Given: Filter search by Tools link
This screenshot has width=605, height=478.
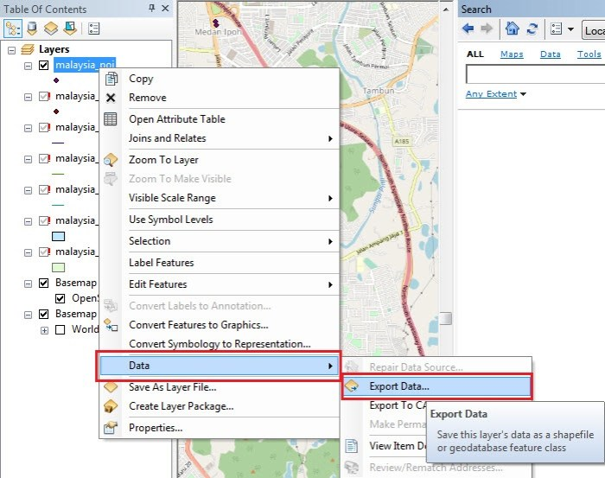Looking at the screenshot, I should coord(589,54).
